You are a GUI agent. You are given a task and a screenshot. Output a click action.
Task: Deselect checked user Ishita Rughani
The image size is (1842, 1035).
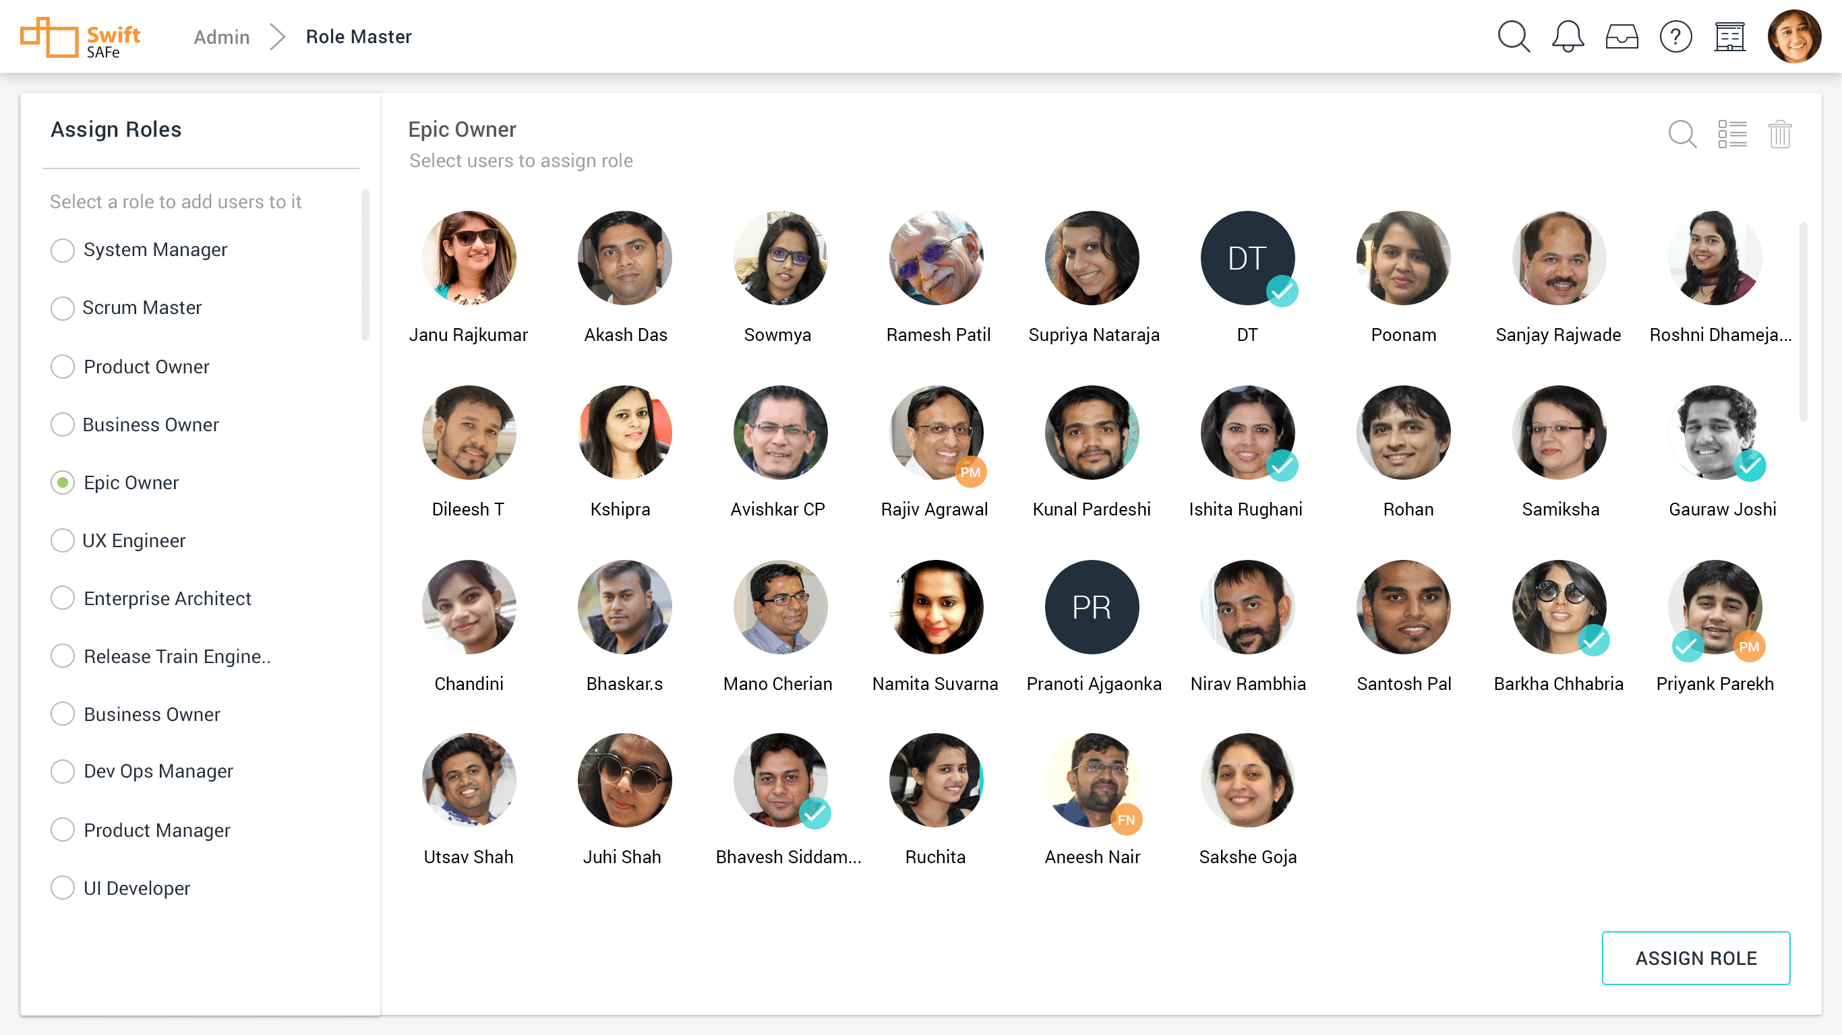coord(1247,433)
